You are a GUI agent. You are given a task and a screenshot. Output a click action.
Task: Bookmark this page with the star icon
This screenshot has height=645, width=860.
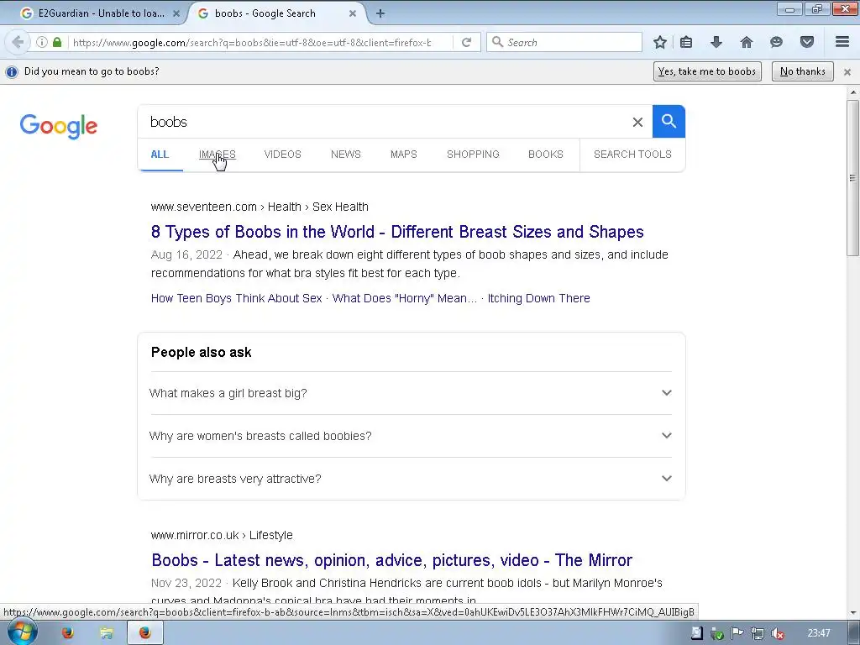pos(660,42)
